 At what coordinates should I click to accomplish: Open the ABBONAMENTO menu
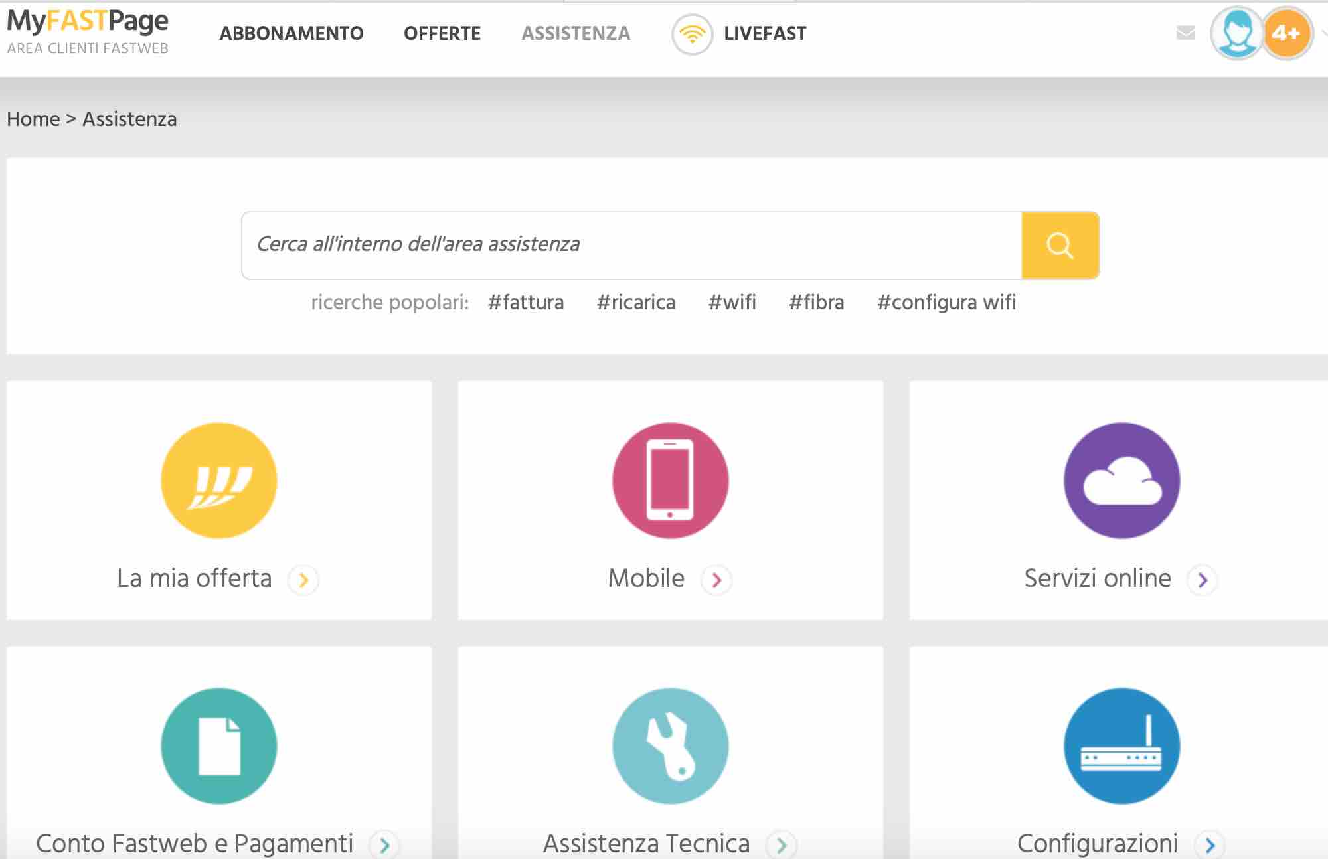point(291,33)
